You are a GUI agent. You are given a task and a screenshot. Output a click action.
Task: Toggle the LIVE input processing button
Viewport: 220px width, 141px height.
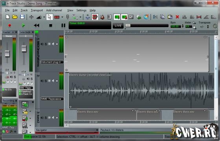[118, 26]
